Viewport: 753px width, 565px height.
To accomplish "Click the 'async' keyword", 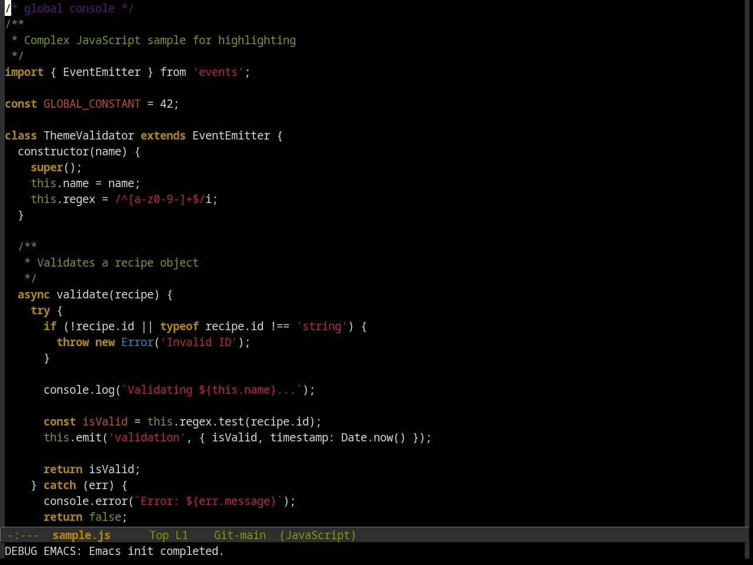I will pyautogui.click(x=34, y=294).
